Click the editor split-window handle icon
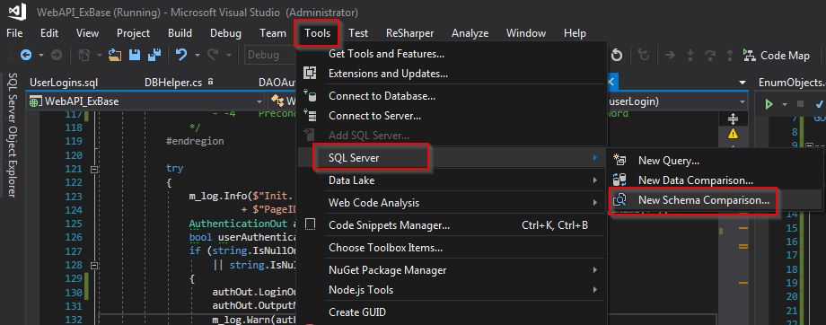The height and width of the screenshot is (325, 826). pyautogui.click(x=733, y=119)
